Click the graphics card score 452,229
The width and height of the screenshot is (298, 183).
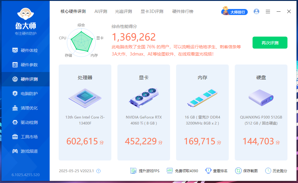coord(141,141)
